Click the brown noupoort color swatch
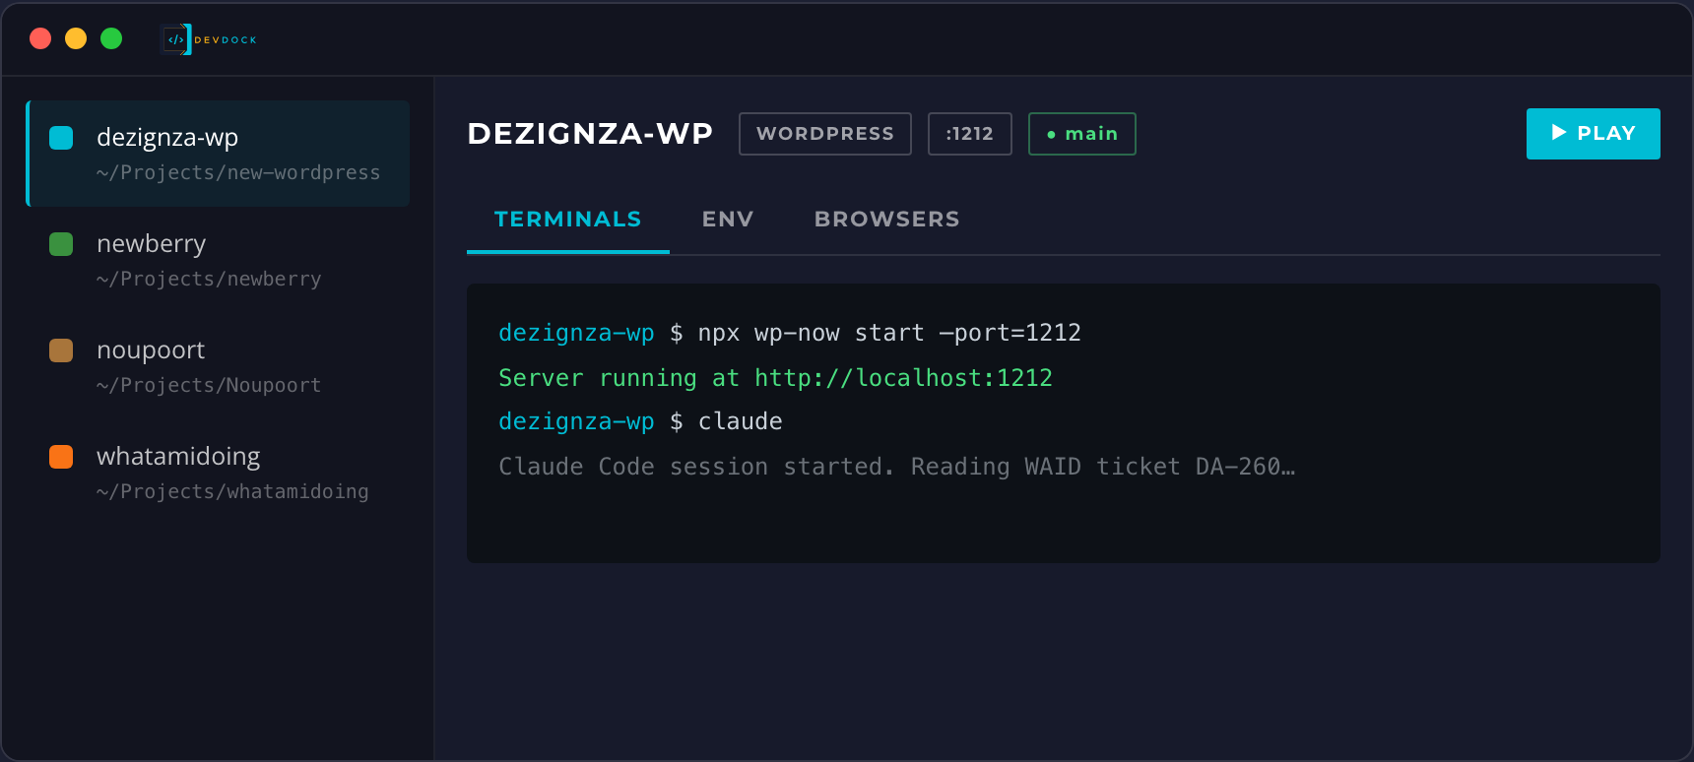This screenshot has width=1694, height=762. coord(61,350)
